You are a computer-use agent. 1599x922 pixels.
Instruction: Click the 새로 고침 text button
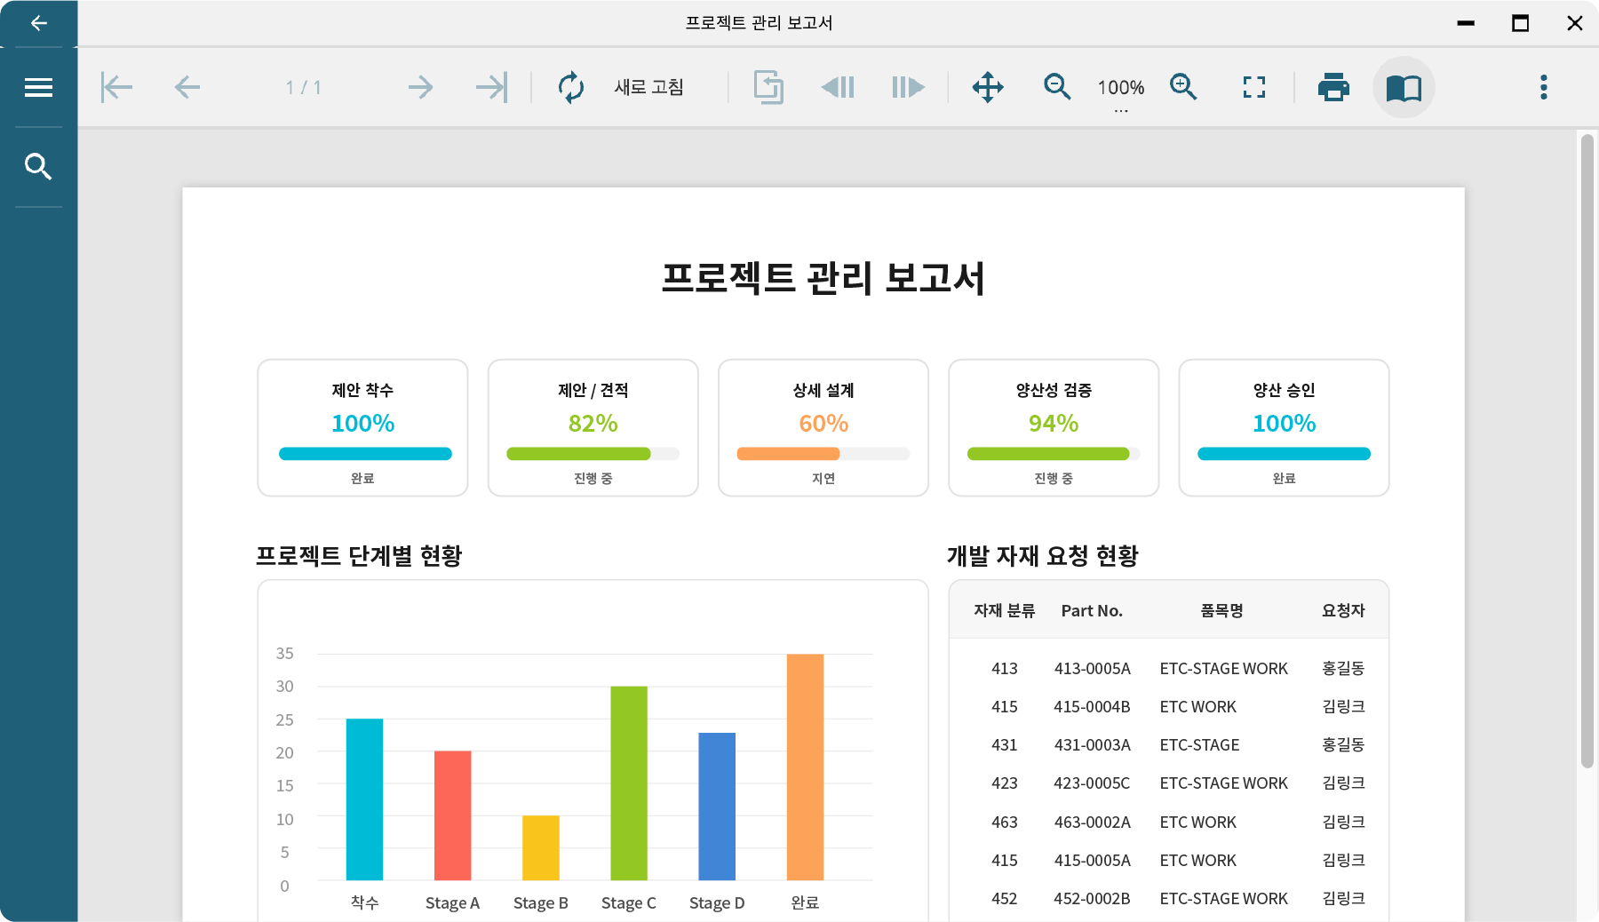coord(649,87)
